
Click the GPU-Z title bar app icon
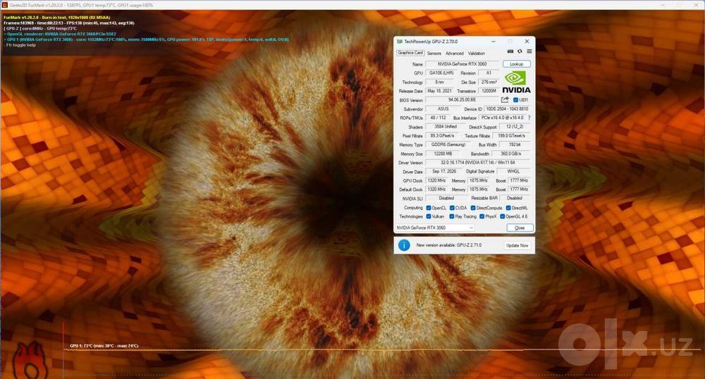[399, 42]
